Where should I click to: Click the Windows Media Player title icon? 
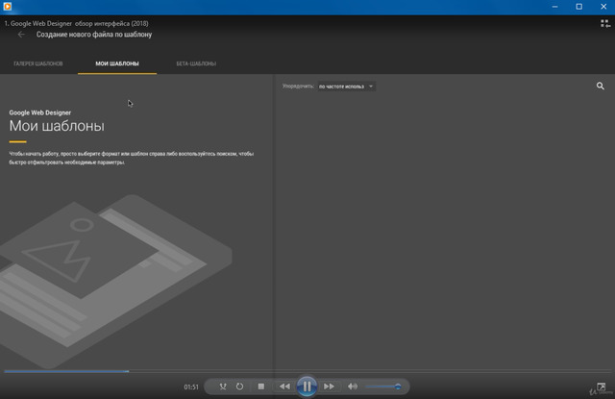click(6, 6)
